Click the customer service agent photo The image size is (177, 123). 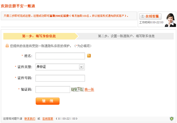pyautogui.click(x=171, y=20)
